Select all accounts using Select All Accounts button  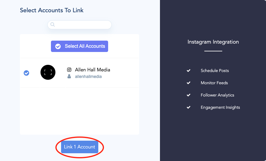(80, 46)
